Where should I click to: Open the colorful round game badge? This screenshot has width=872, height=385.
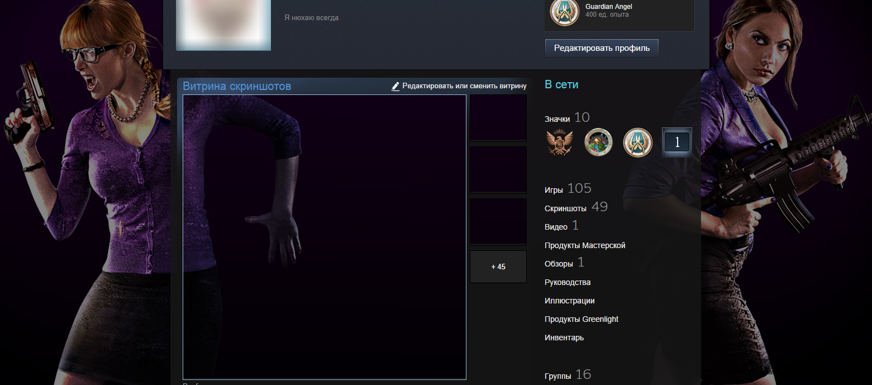(x=598, y=142)
